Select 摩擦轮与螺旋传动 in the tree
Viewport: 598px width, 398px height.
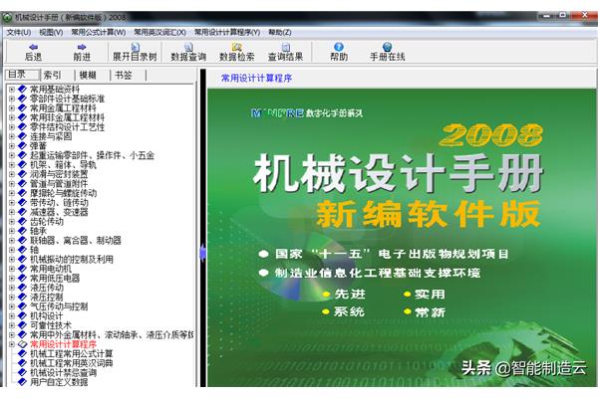click(x=64, y=193)
